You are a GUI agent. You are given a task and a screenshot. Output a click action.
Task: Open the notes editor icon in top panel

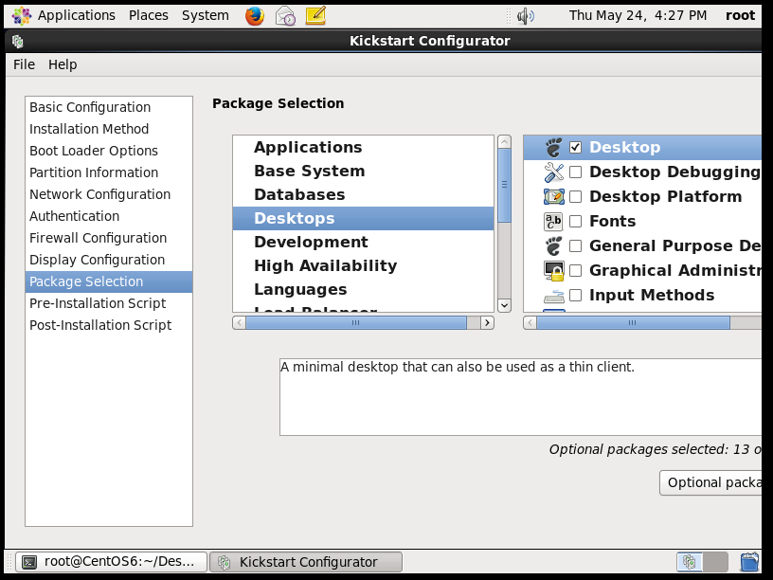click(x=315, y=15)
